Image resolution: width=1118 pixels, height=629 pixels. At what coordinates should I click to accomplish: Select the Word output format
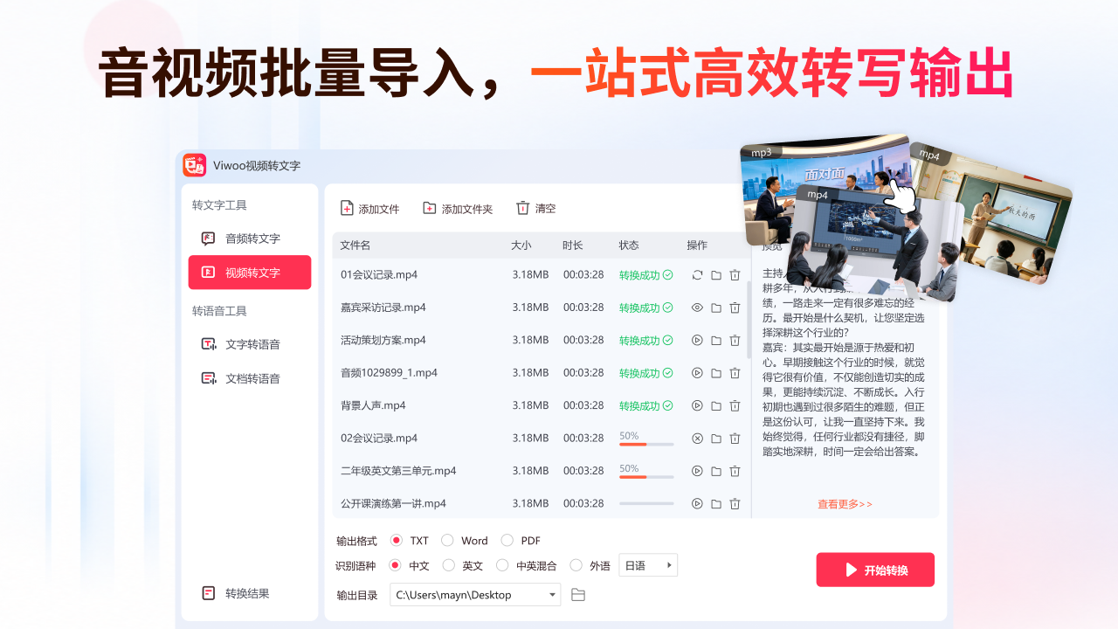[447, 541]
